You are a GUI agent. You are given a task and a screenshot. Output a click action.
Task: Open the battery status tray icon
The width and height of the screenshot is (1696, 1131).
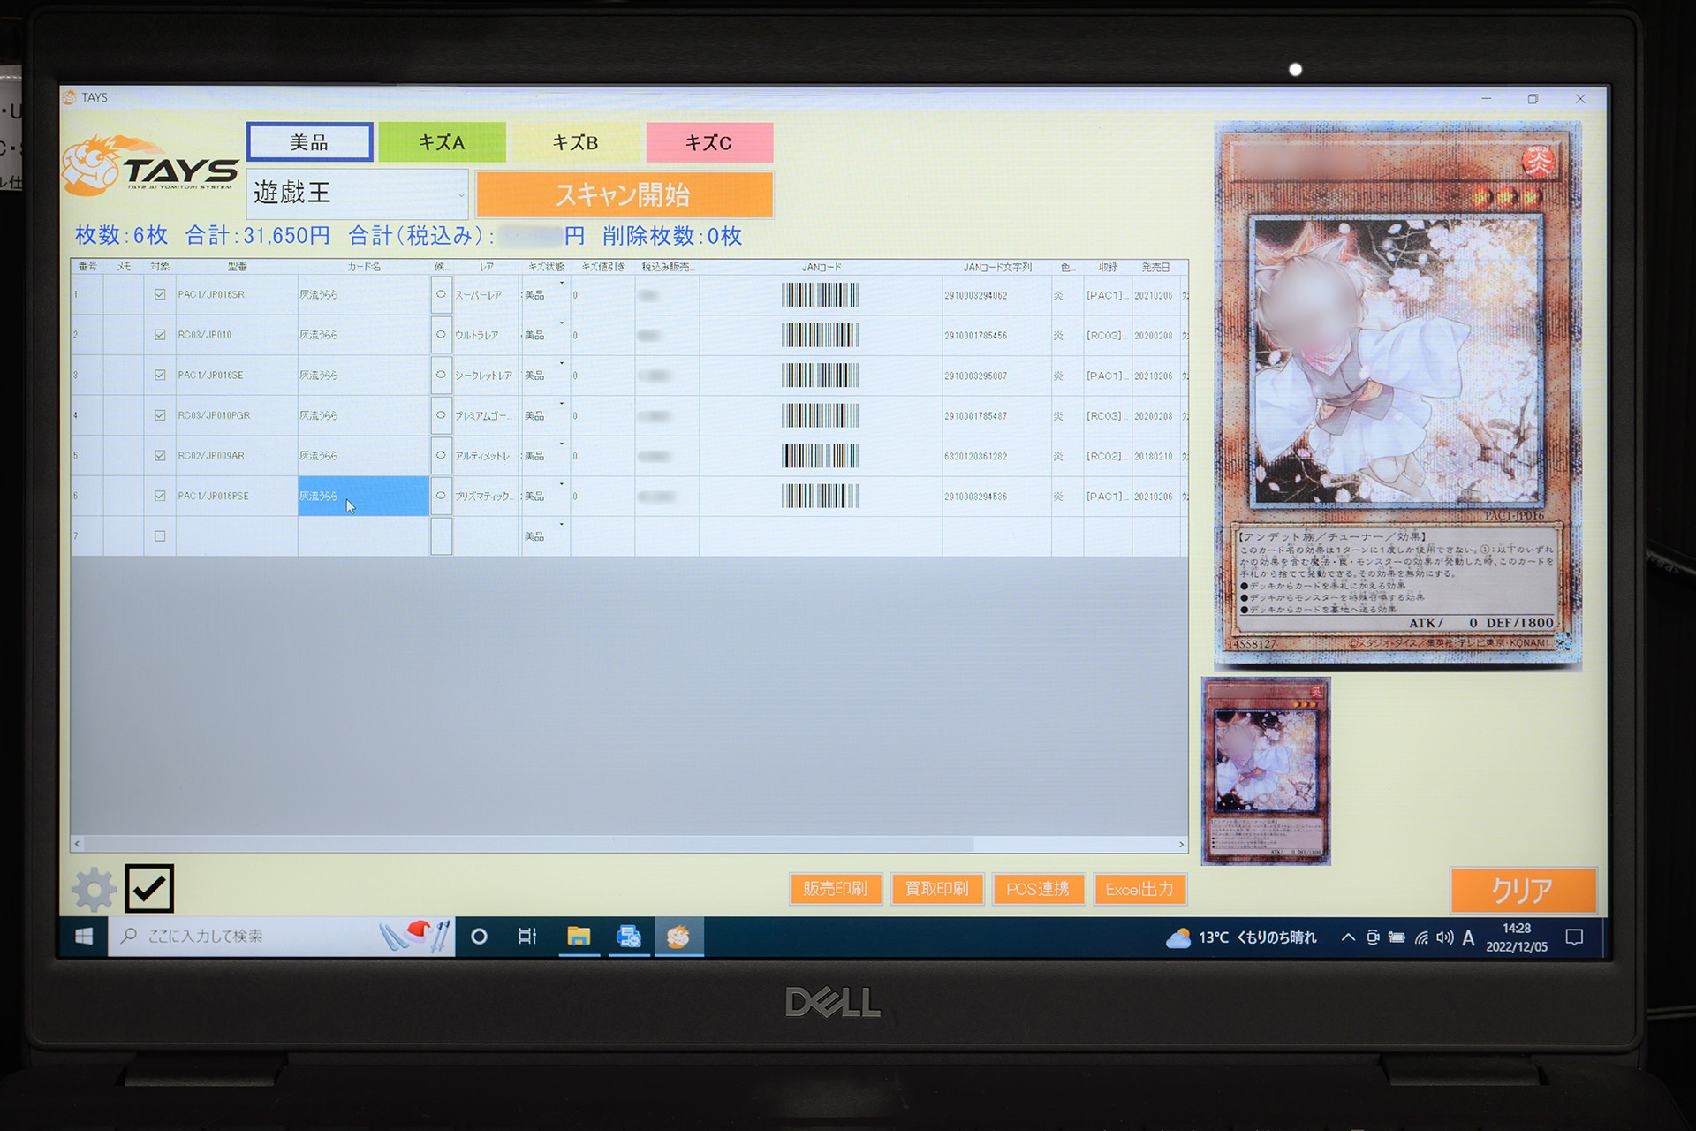pyautogui.click(x=1397, y=937)
